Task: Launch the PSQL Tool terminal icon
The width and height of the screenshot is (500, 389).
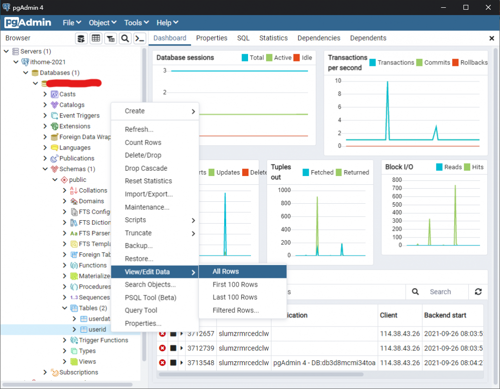Action: coord(140,39)
